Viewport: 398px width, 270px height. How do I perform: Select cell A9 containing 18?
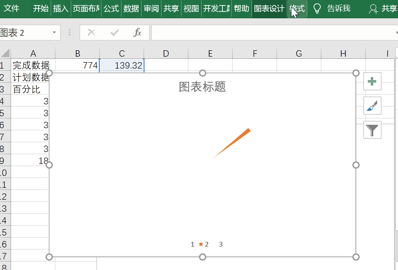pos(30,161)
